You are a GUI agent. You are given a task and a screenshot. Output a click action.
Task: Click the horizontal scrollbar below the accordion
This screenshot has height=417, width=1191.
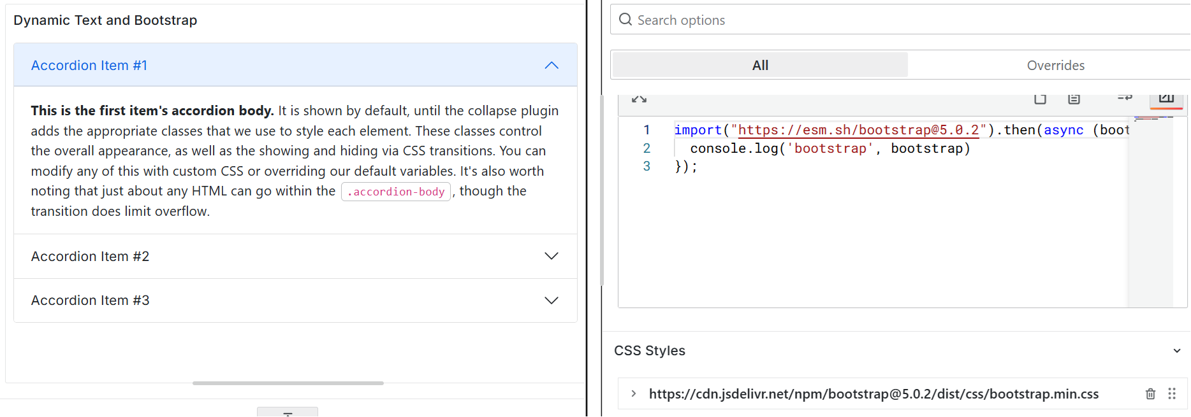[288, 383]
